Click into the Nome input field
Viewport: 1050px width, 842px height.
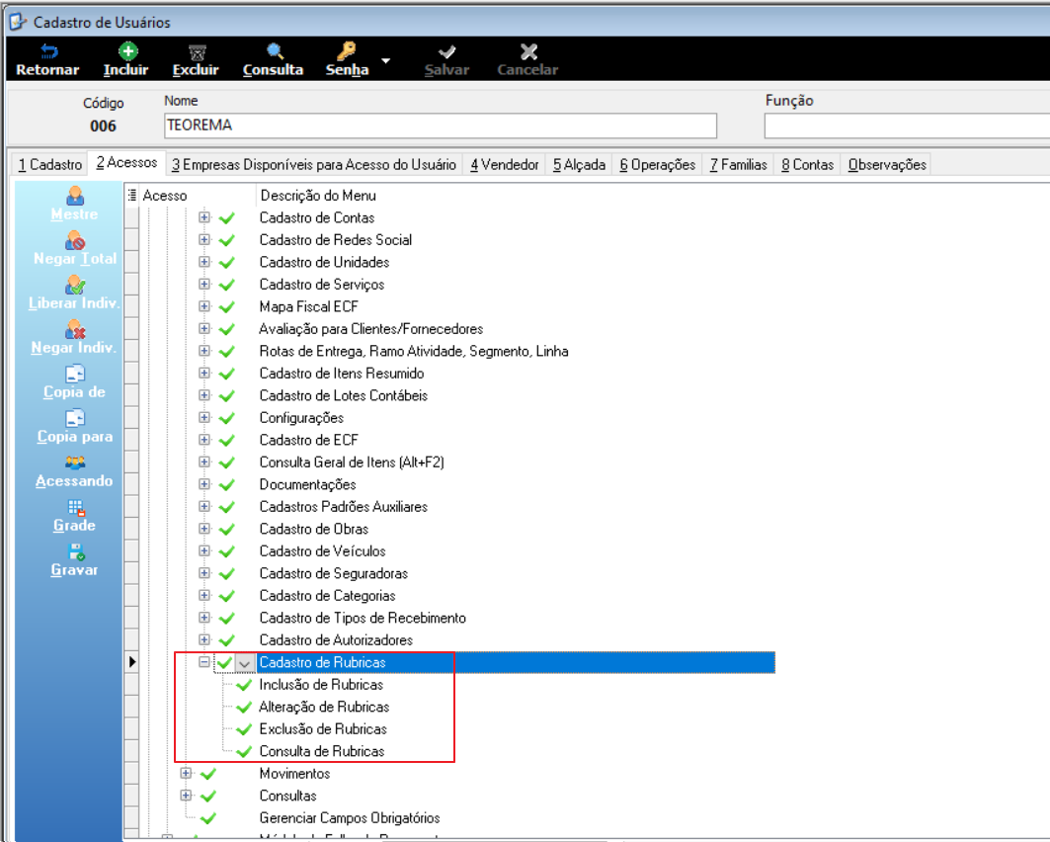pos(441,126)
